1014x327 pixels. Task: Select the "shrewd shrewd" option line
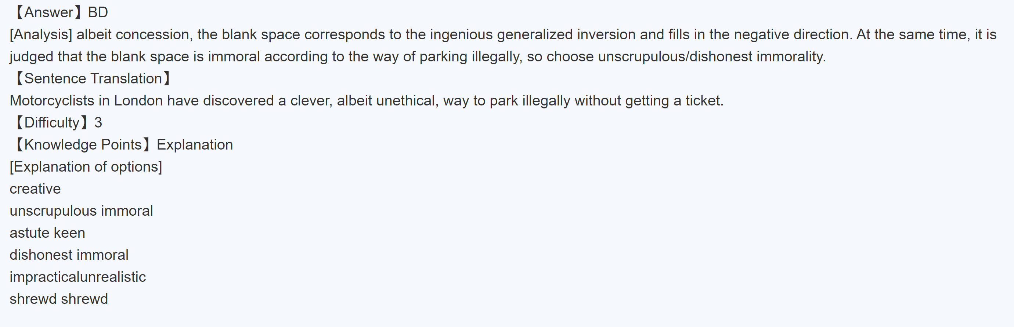point(59,299)
